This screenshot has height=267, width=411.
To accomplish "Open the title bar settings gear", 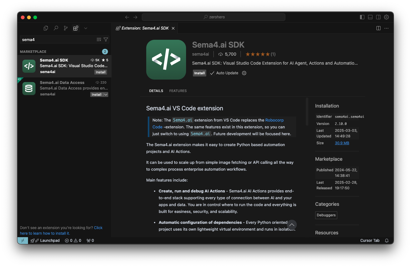I will pyautogui.click(x=386, y=17).
